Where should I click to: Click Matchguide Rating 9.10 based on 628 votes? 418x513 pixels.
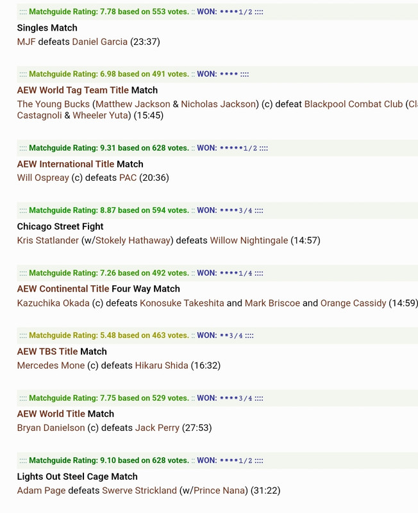click(109, 460)
